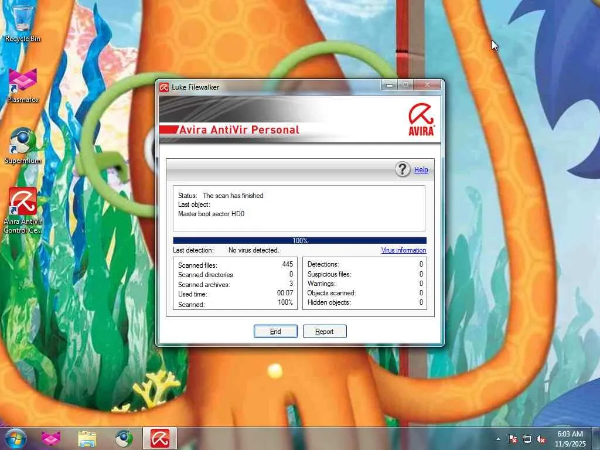Close the Luke Filewalker window
Viewport: 600px width, 450px height.
coord(427,84)
